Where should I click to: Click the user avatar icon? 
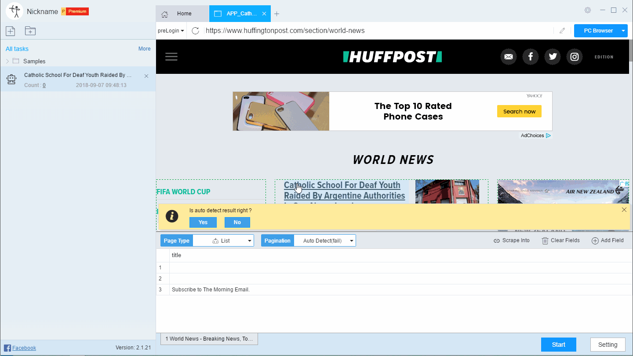pos(15,11)
